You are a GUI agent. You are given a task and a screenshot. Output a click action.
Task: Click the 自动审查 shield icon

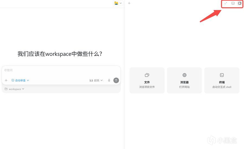tap(13, 80)
